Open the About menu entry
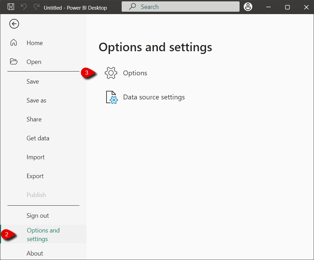The image size is (314, 260). pos(35,253)
